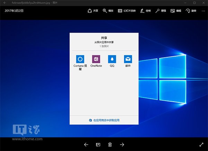Image resolution: width=208 pixels, height=151 pixels.
Task: Click the back arrow in title bar
Action: tap(5, 3)
